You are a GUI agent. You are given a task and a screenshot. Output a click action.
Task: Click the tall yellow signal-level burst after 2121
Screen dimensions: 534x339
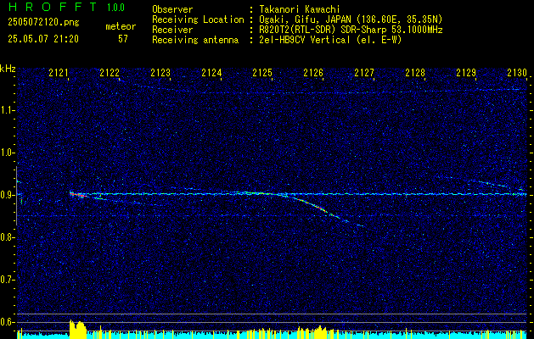(78, 329)
